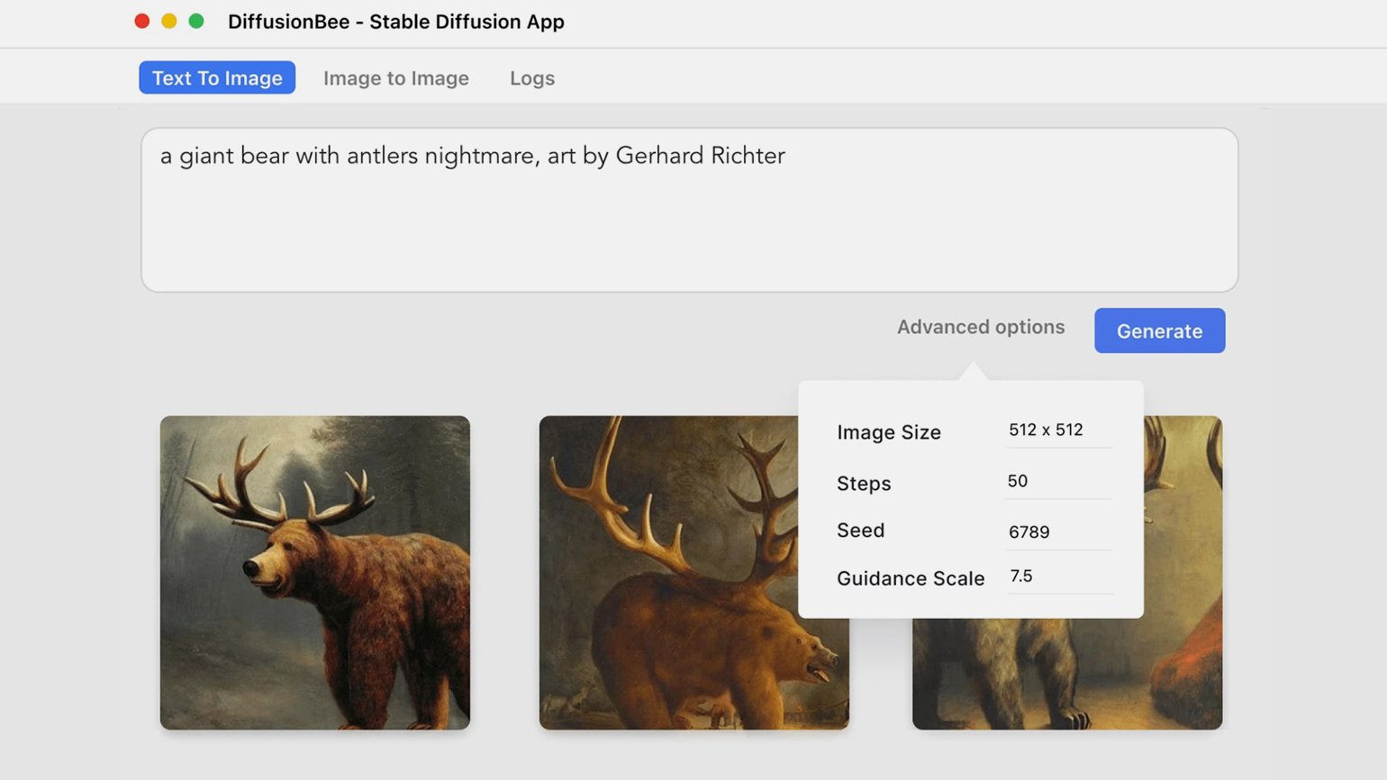This screenshot has width=1387, height=780.
Task: Select the Text To Image tab
Action: click(x=217, y=78)
